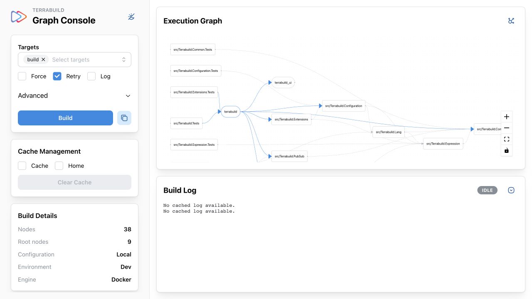Image resolution: width=532 pixels, height=299 pixels.
Task: Click the Graph Console title
Action: [x=64, y=20]
